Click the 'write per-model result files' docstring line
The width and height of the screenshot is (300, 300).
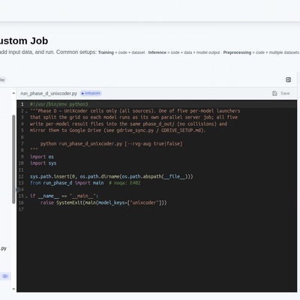click(128, 124)
